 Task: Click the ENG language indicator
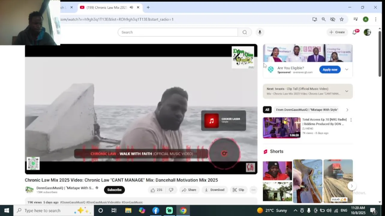coord(344,211)
